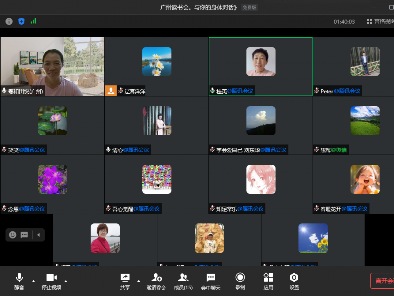Image resolution: width=394 pixels, height=296 pixels.
Task: Switch layout via 宫格视图 grid view
Action: point(380,21)
